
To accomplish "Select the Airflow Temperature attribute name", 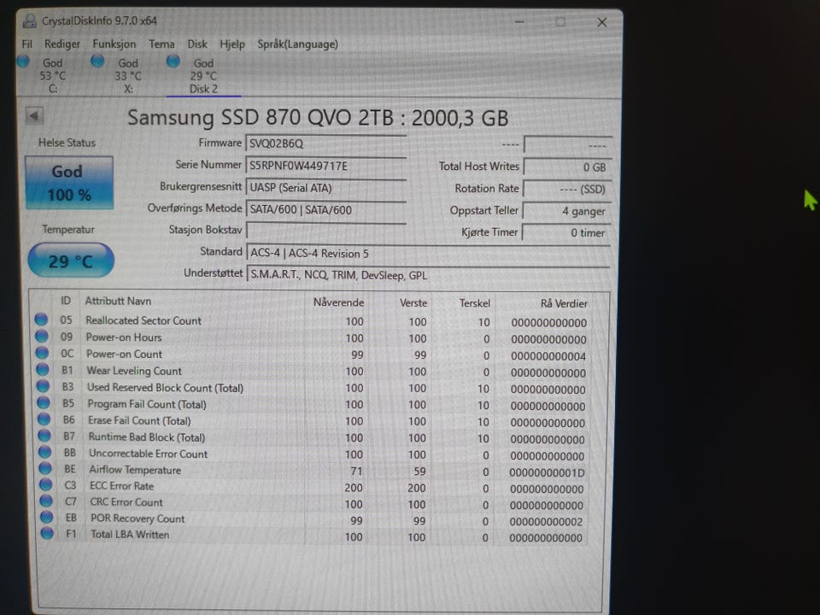I will tap(135, 470).
